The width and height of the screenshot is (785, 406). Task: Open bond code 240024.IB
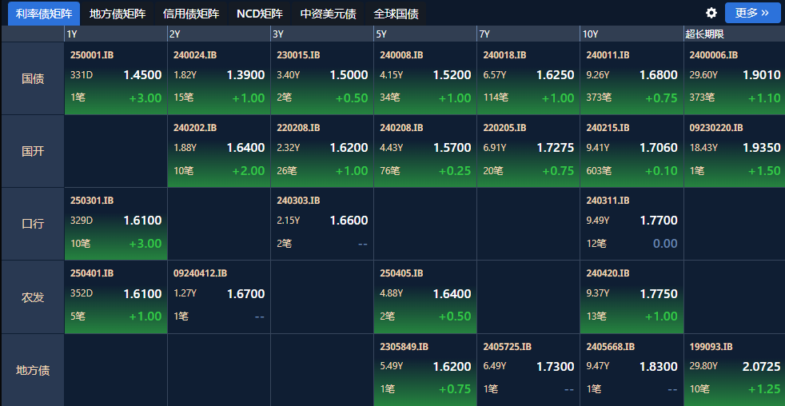pyautogui.click(x=195, y=55)
